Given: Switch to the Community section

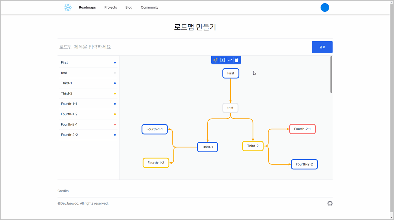Looking at the screenshot, I should point(149,7).
